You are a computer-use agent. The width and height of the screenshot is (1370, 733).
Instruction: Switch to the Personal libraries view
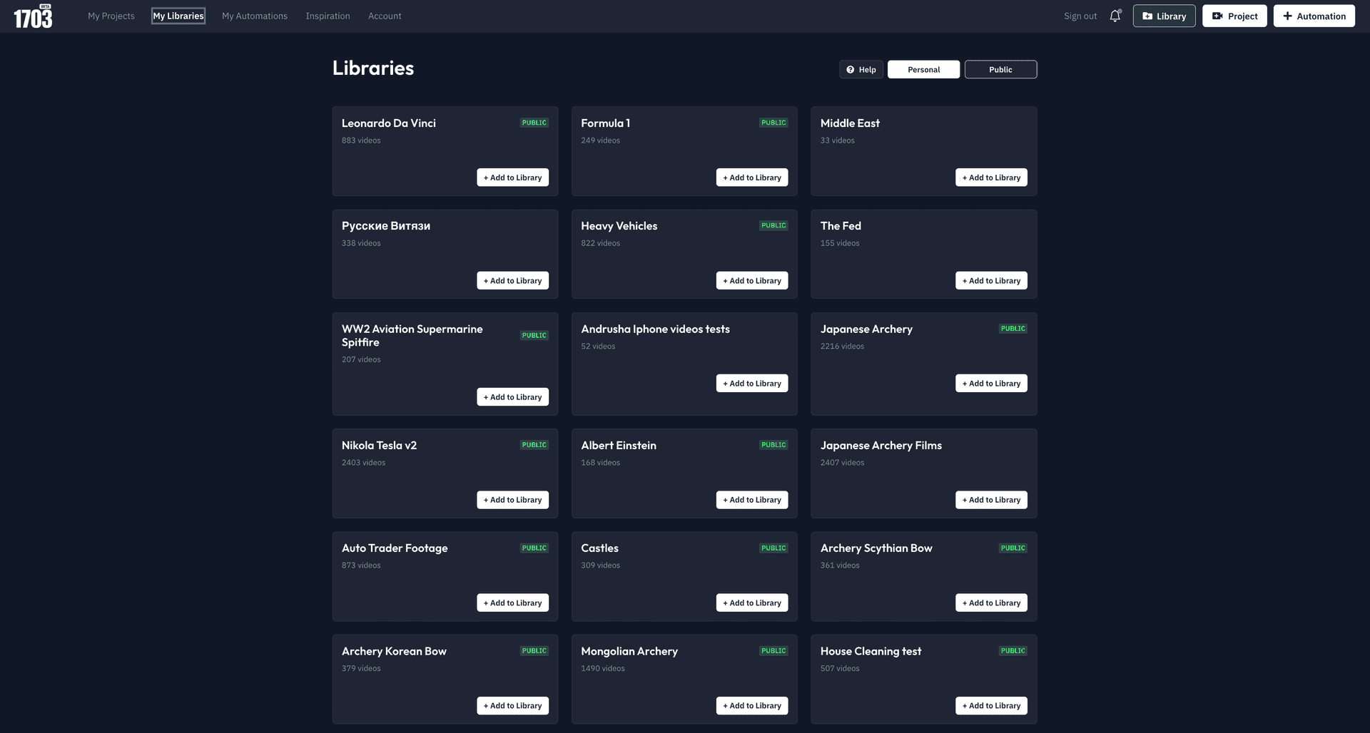click(923, 69)
